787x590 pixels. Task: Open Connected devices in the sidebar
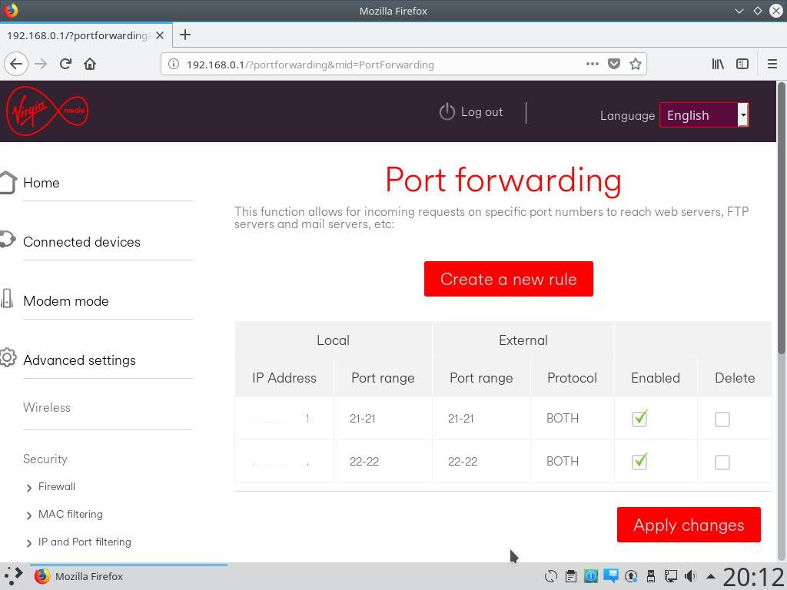point(81,242)
